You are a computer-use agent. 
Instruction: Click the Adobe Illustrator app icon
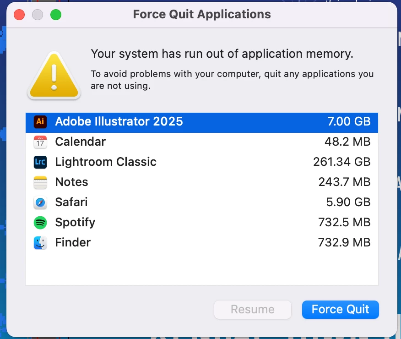coord(40,121)
